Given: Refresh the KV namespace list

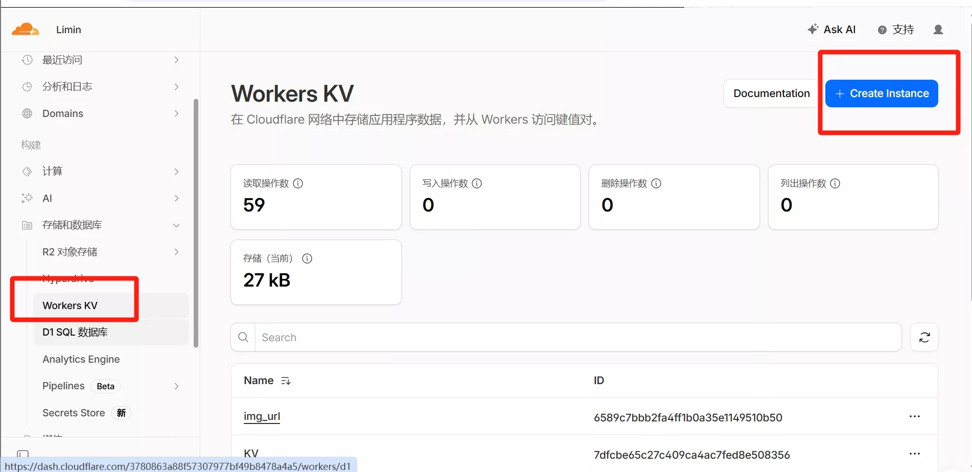Looking at the screenshot, I should click(924, 337).
